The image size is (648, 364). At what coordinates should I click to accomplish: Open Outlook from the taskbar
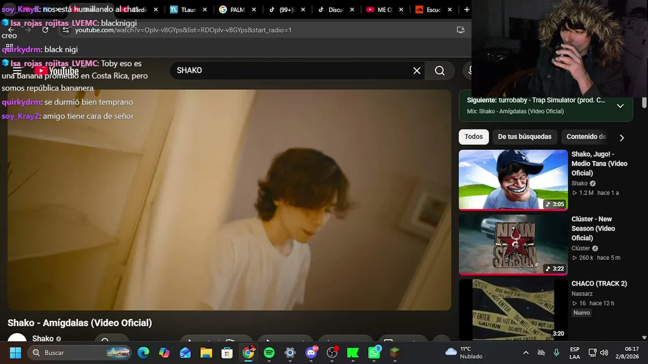pos(185,352)
